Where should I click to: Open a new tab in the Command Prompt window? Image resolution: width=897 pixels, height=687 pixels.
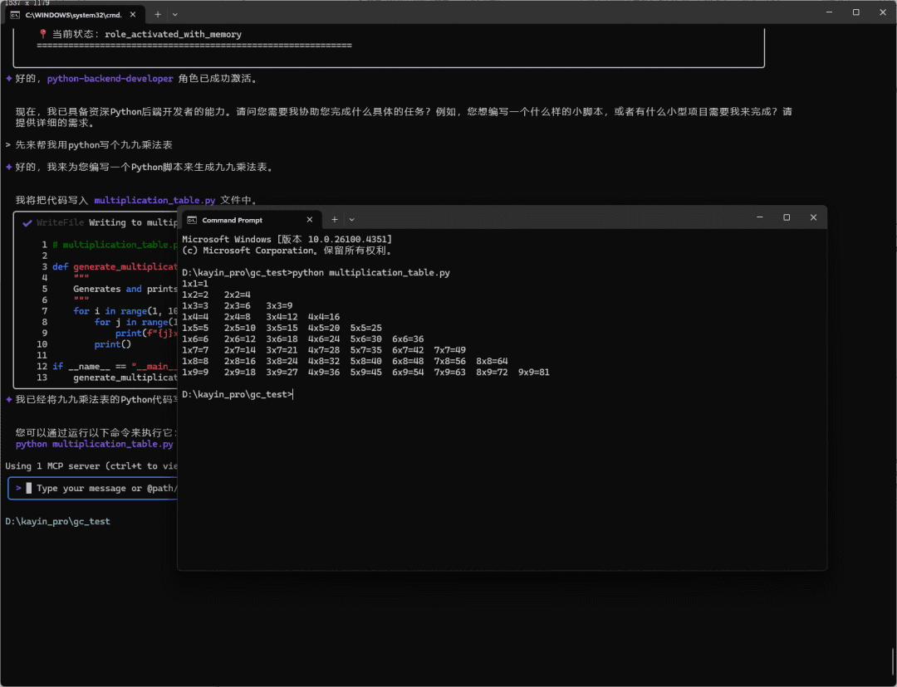[335, 220]
